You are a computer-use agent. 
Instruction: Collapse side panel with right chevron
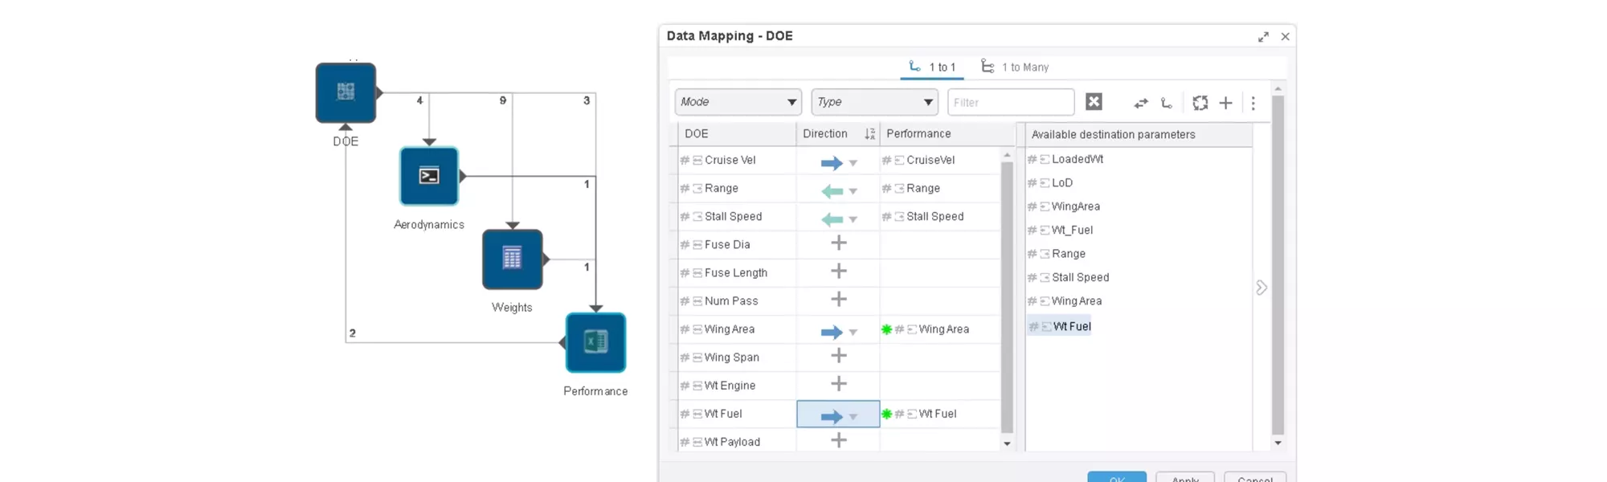coord(1261,288)
